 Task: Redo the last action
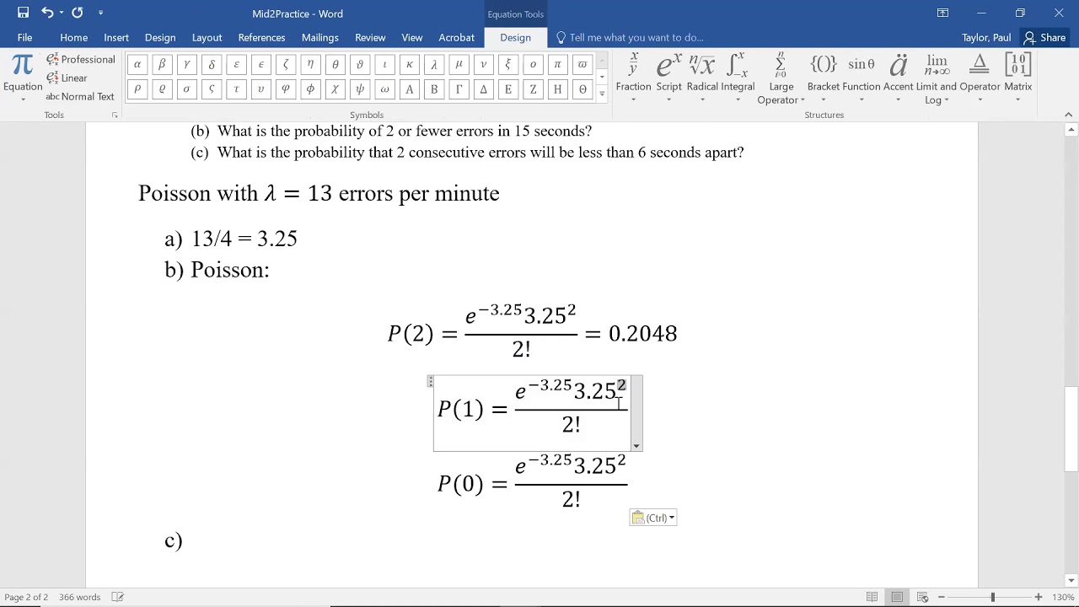point(78,13)
